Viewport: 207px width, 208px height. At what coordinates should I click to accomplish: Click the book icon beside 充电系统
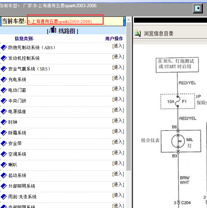[x=3, y=80]
